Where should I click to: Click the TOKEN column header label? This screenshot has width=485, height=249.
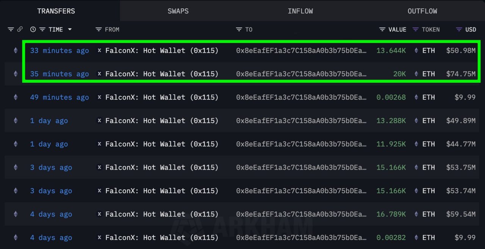[x=431, y=29]
